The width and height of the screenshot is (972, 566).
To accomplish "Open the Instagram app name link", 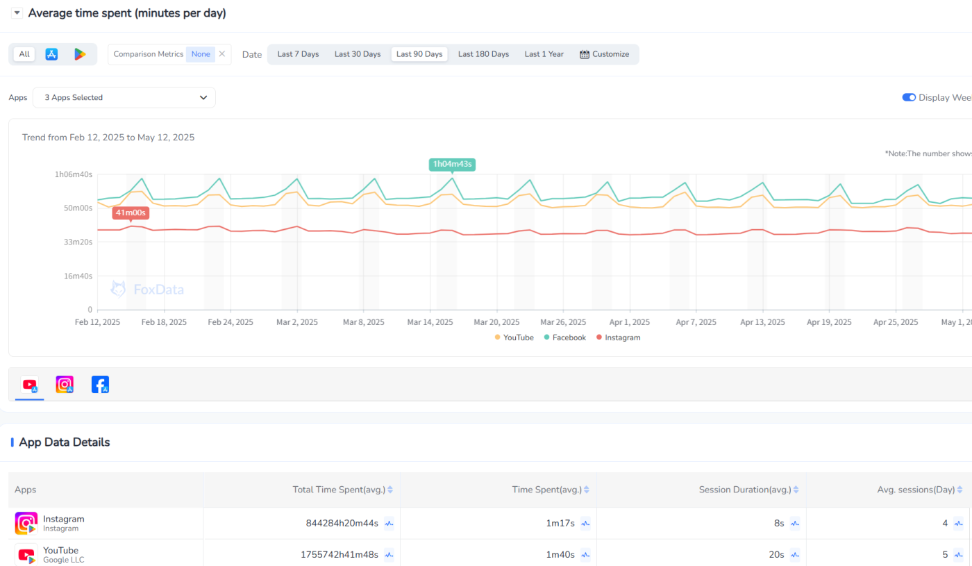I will point(64,519).
